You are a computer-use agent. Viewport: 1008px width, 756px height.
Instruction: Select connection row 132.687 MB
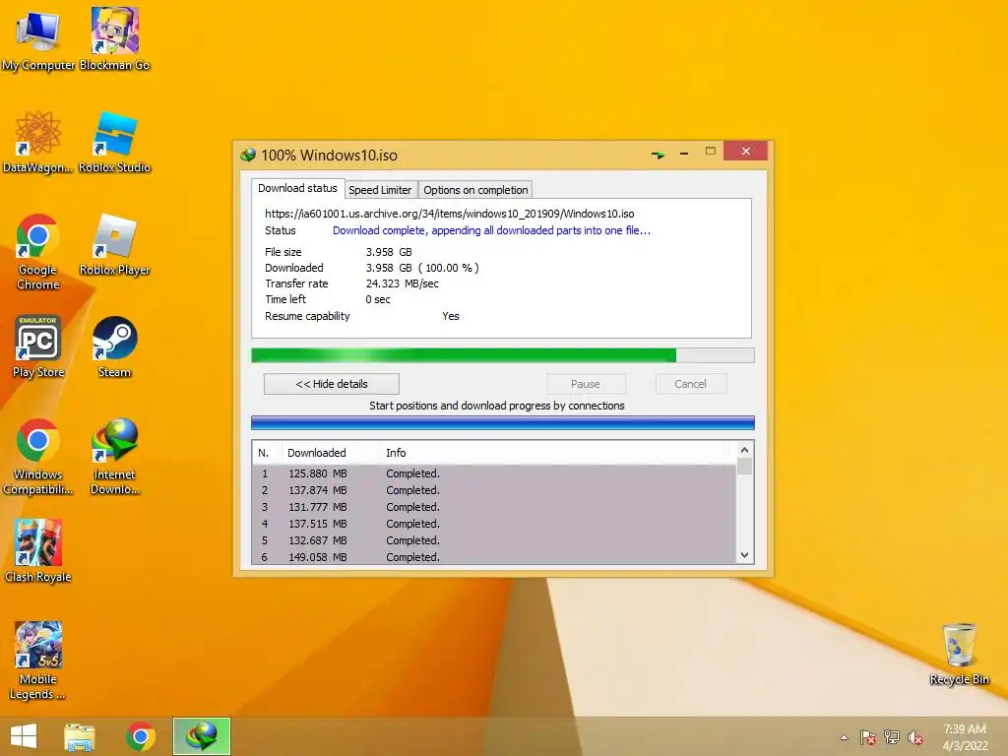(x=494, y=540)
